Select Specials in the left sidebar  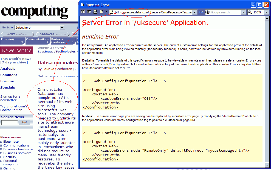pos(8,87)
